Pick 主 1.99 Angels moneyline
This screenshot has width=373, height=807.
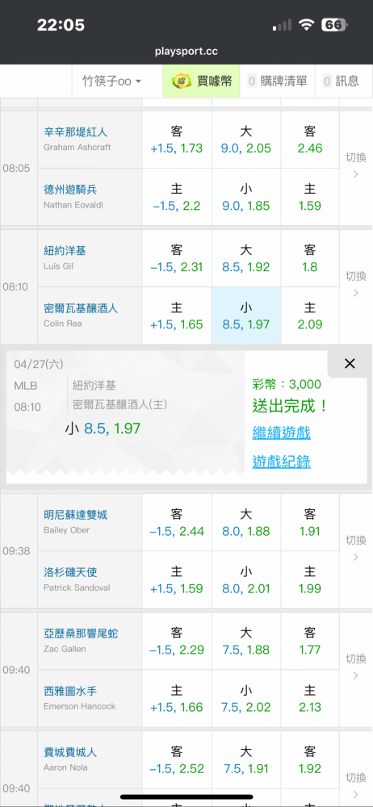310,579
